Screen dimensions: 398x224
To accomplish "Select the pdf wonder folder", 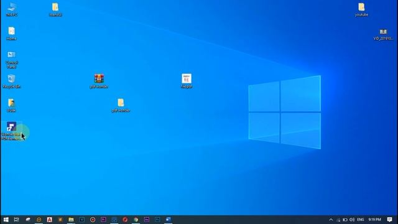I will pos(121,105).
